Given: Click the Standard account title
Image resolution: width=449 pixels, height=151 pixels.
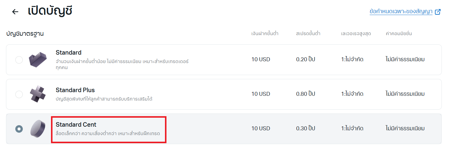Looking at the screenshot, I should pos(68,53).
